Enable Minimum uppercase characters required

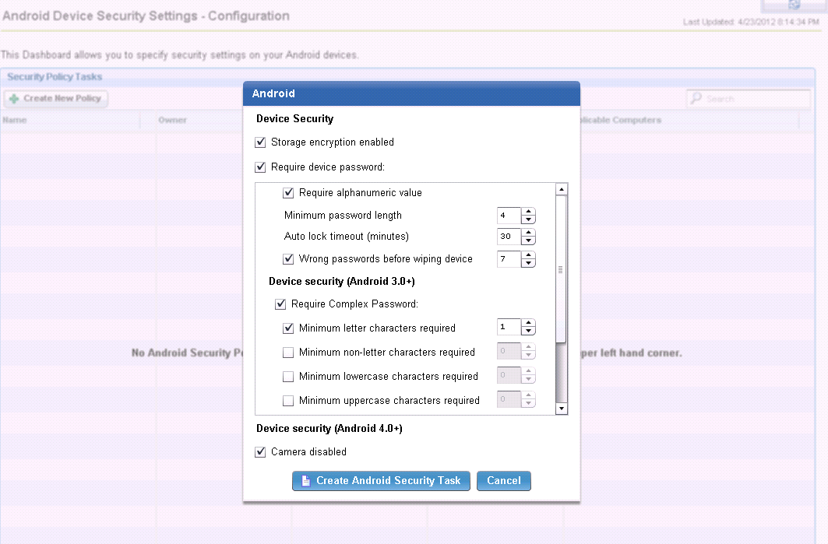288,401
